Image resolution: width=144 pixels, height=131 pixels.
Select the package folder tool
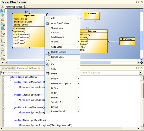click(x=2, y=24)
